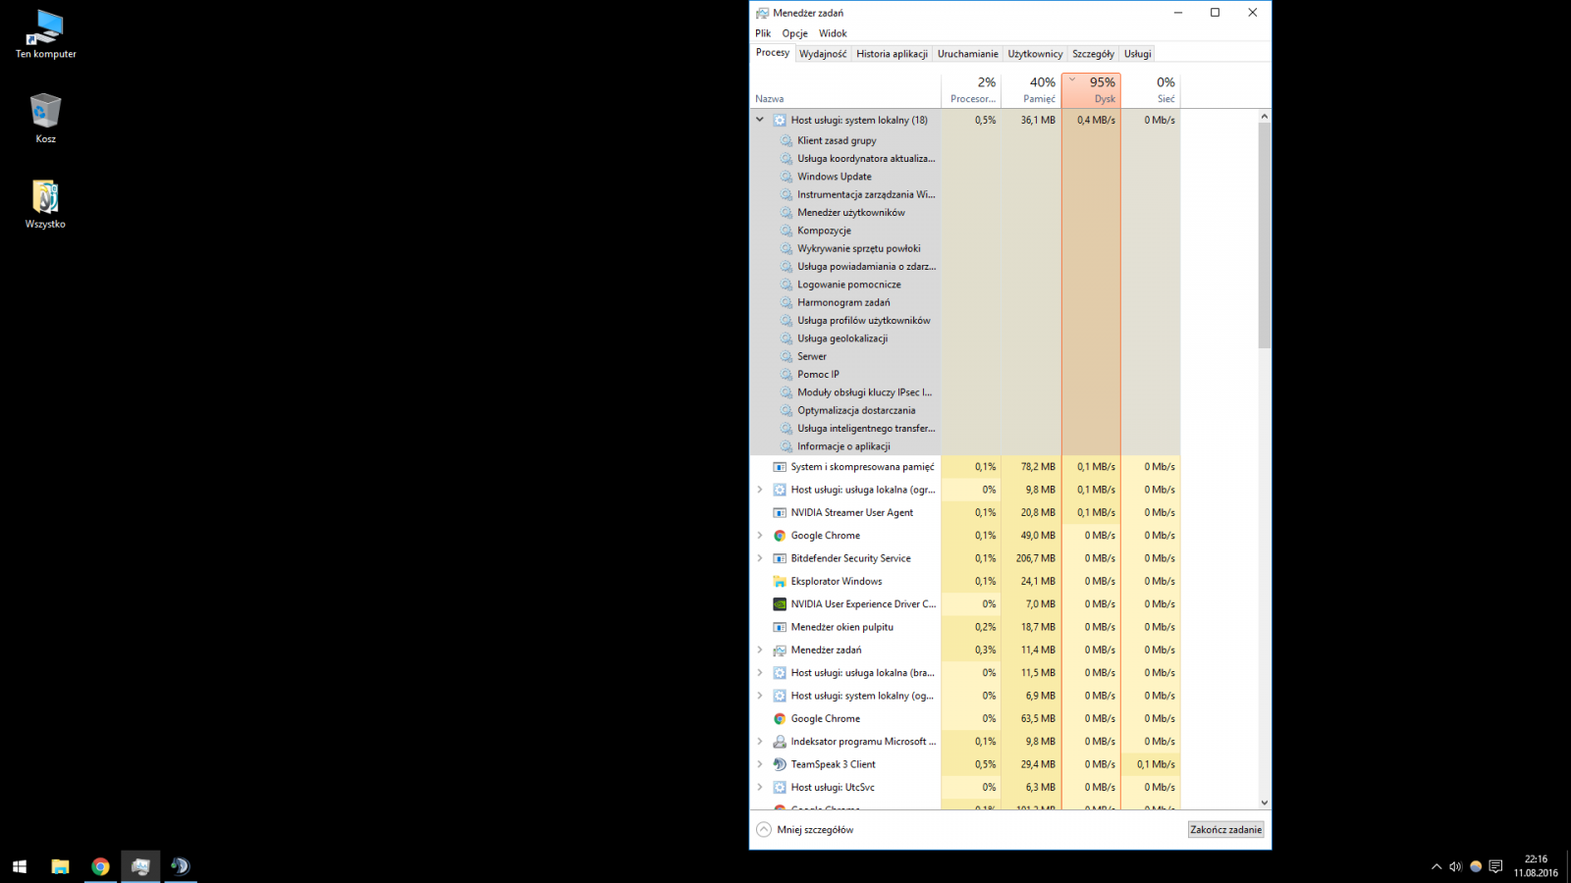This screenshot has height=883, width=1571.
Task: Open File Explorer from taskbar
Action: (x=60, y=866)
